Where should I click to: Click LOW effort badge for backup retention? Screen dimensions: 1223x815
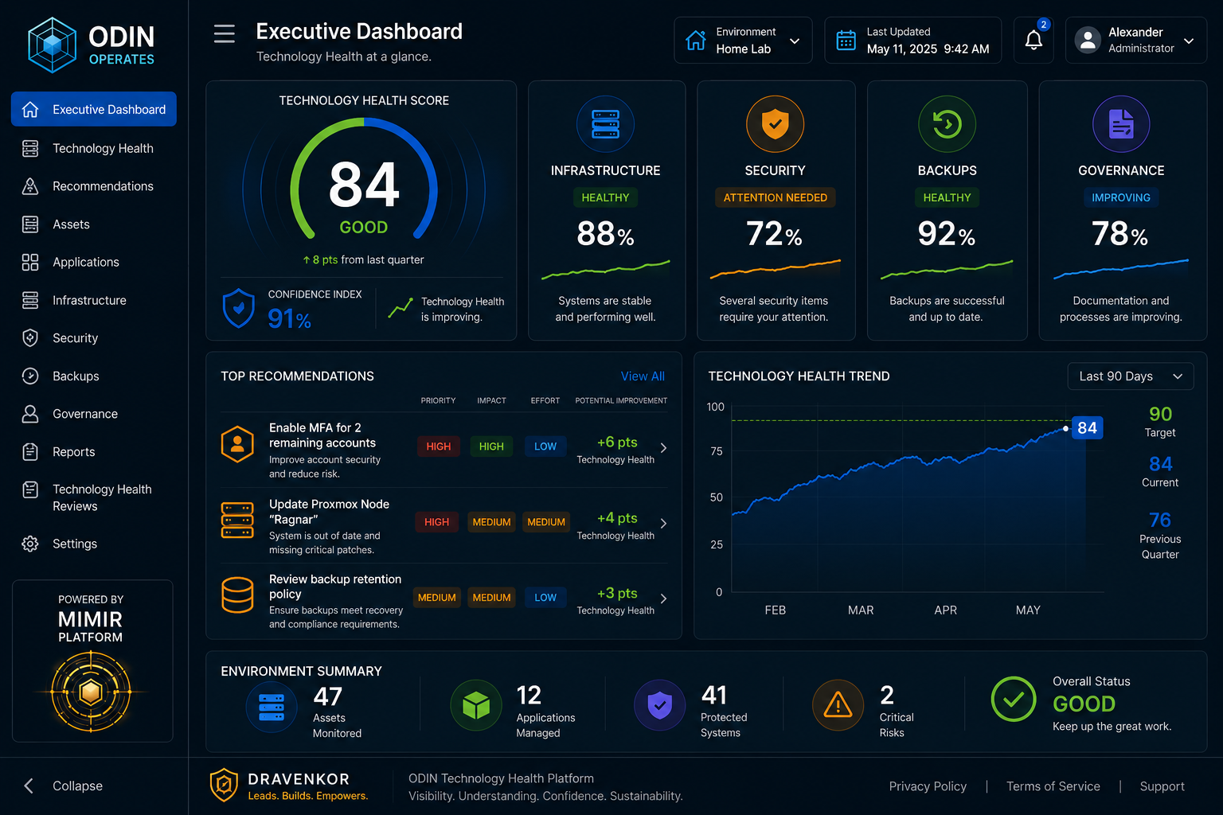(545, 598)
